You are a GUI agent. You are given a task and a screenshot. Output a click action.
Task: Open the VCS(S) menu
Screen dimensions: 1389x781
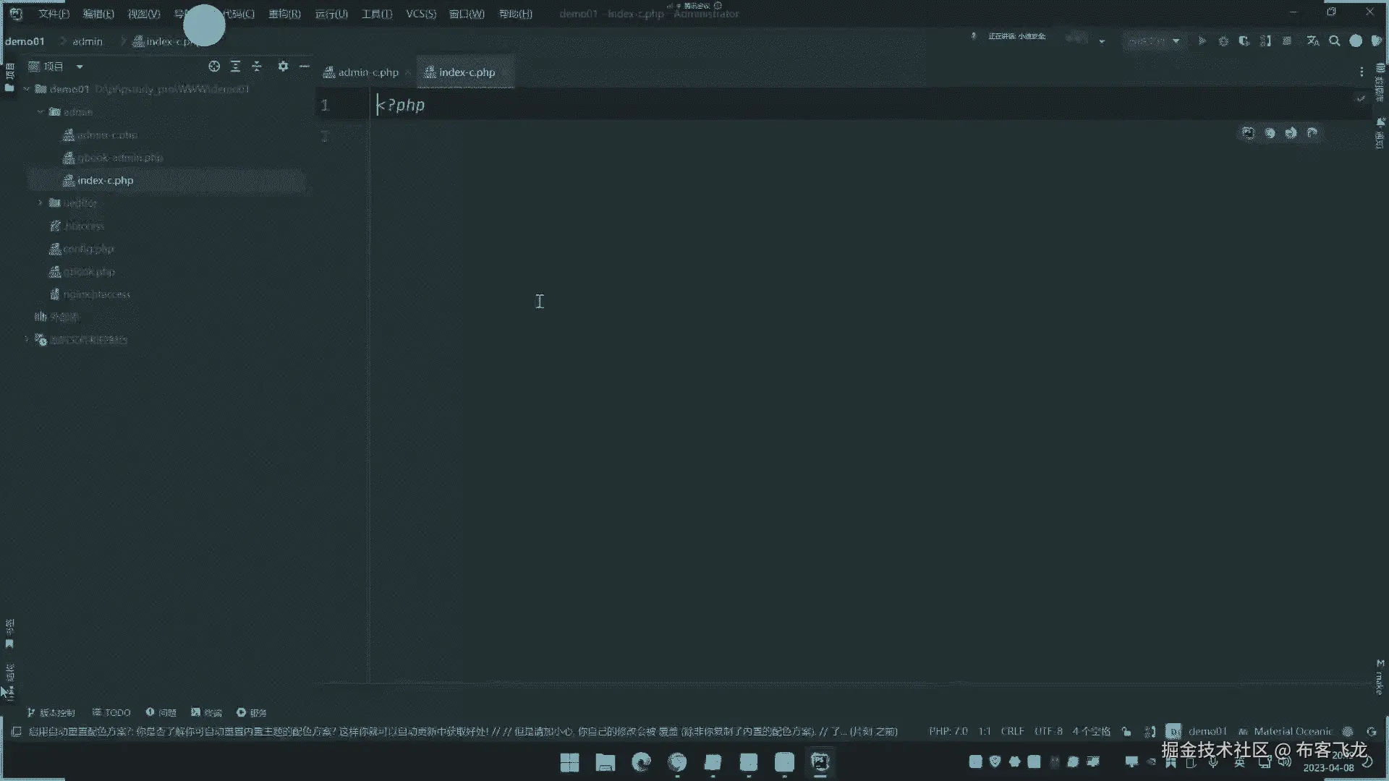(421, 14)
